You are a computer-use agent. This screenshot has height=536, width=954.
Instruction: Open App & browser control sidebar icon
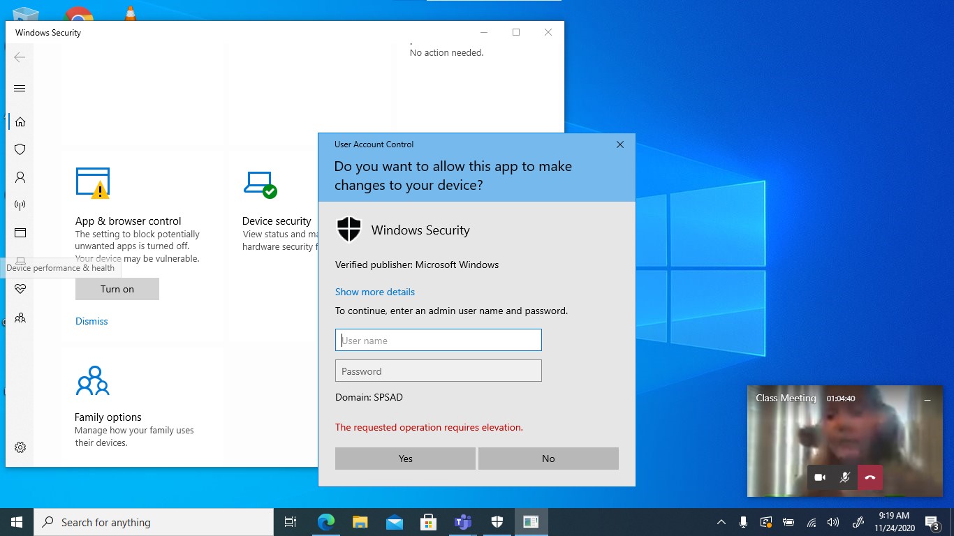[x=20, y=233]
